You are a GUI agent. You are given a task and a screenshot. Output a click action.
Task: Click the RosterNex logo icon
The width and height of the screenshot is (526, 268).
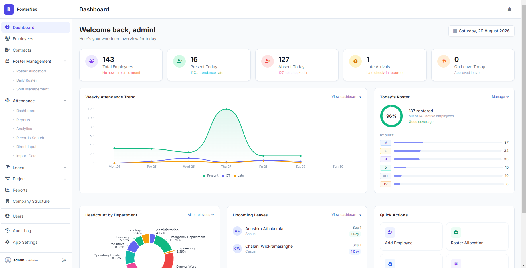[x=9, y=9]
